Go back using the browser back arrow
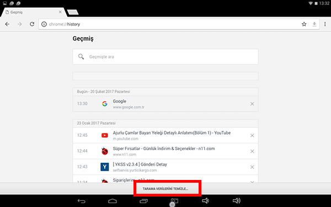 pos(7,24)
